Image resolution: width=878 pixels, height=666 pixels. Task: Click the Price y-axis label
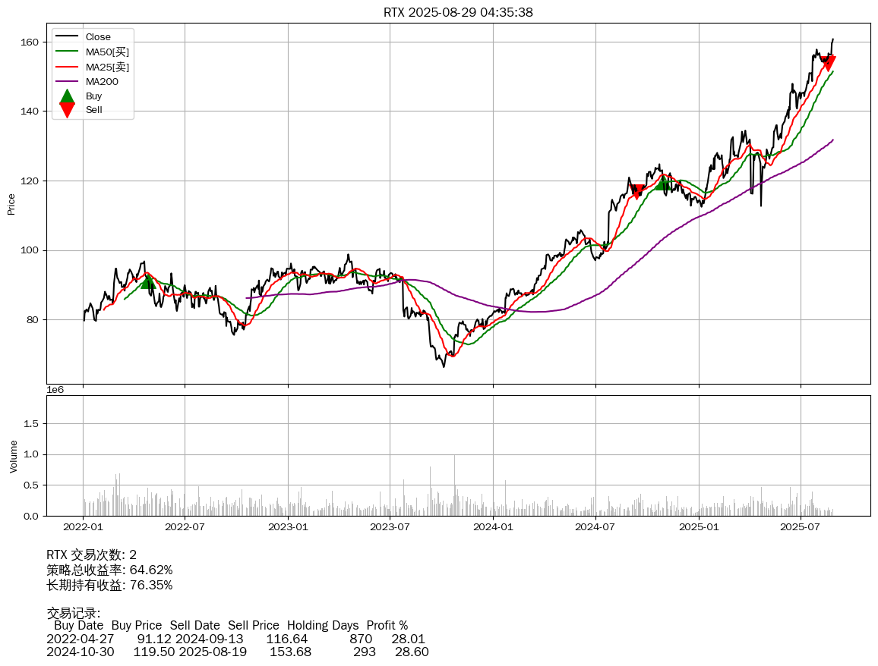click(11, 204)
